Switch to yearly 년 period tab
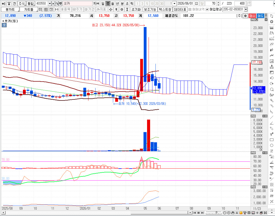This screenshot has width=275, height=216. coord(117,4)
